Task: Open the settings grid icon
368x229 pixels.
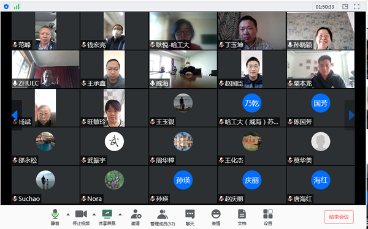Action: point(268,217)
